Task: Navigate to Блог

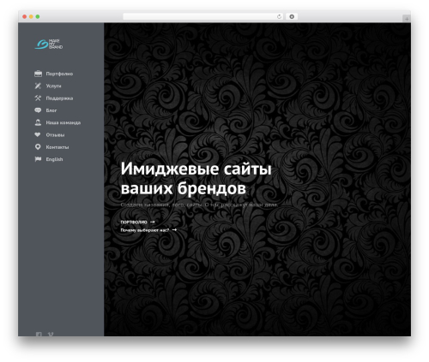Action: pos(51,110)
